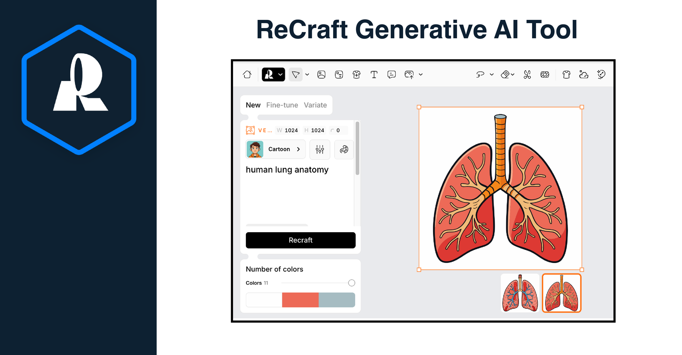Open the mockup t-shirt plus tool
682x355 pixels.
[x=357, y=75]
